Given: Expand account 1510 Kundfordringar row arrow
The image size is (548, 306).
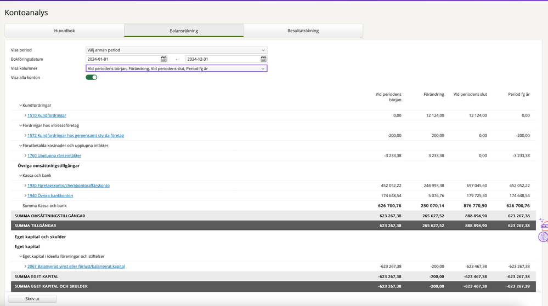Looking at the screenshot, I should [25, 116].
